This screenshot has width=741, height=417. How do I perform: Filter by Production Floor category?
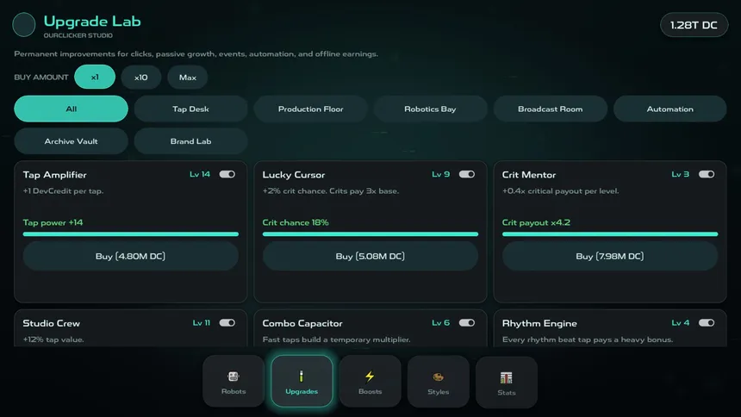click(310, 109)
